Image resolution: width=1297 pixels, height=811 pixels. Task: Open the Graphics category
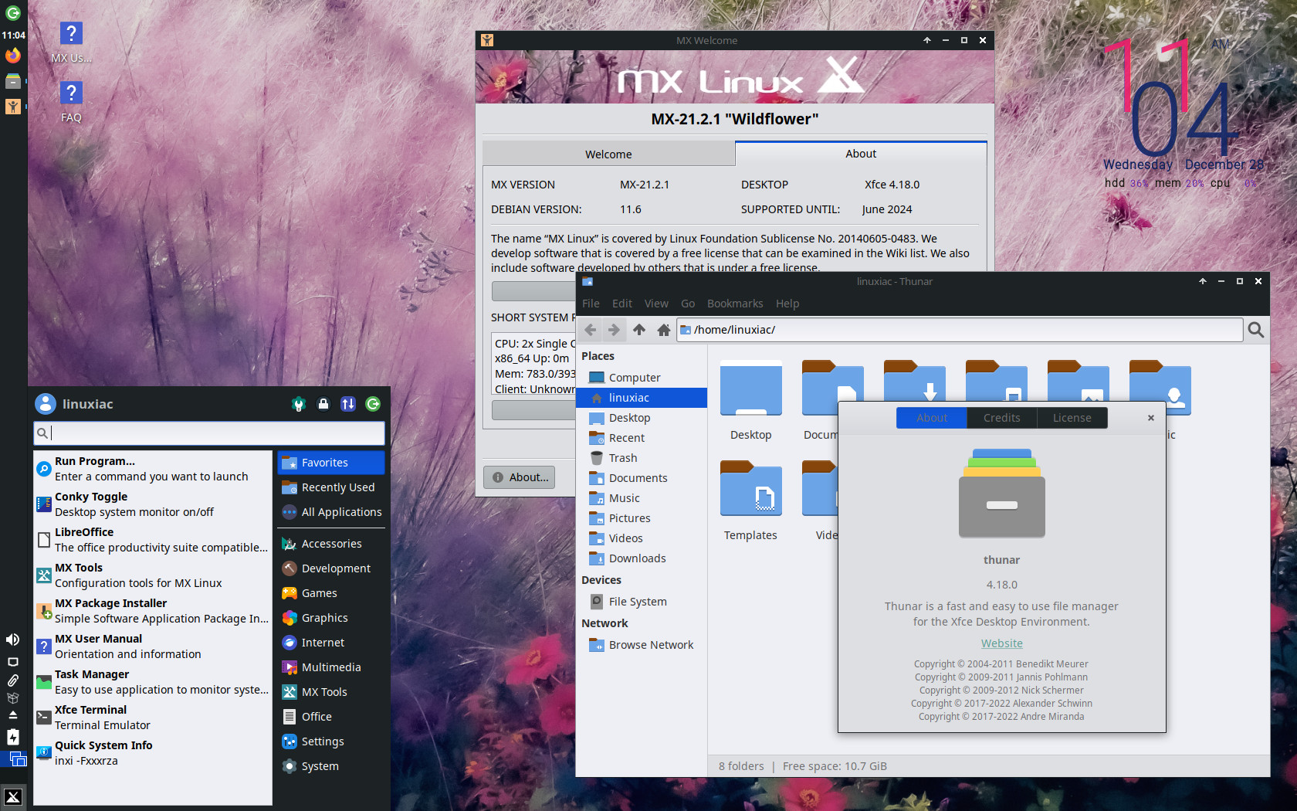tap(331, 618)
